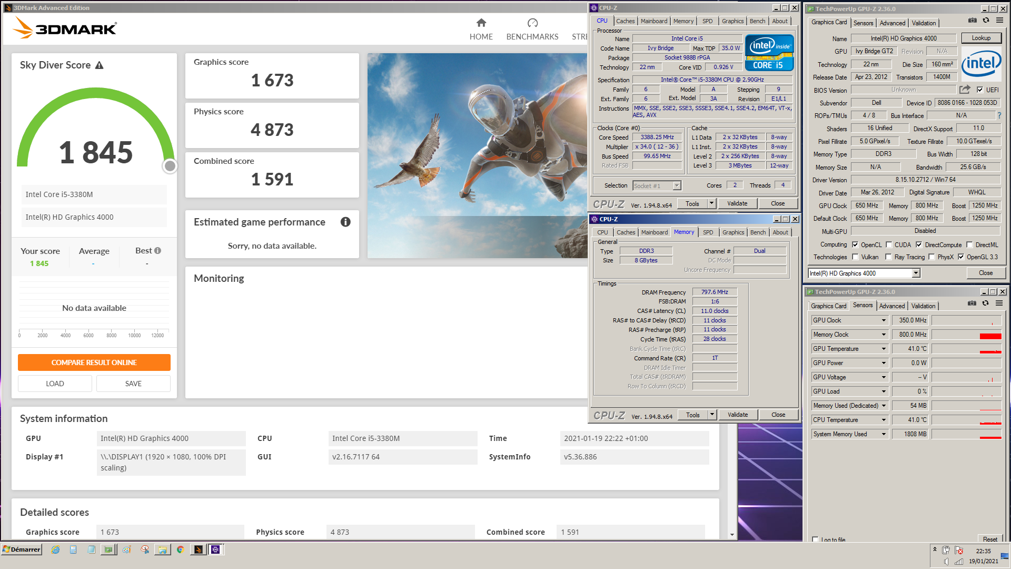Show estimated game performance info icon
Viewport: 1011px width, 569px height.
click(x=345, y=222)
